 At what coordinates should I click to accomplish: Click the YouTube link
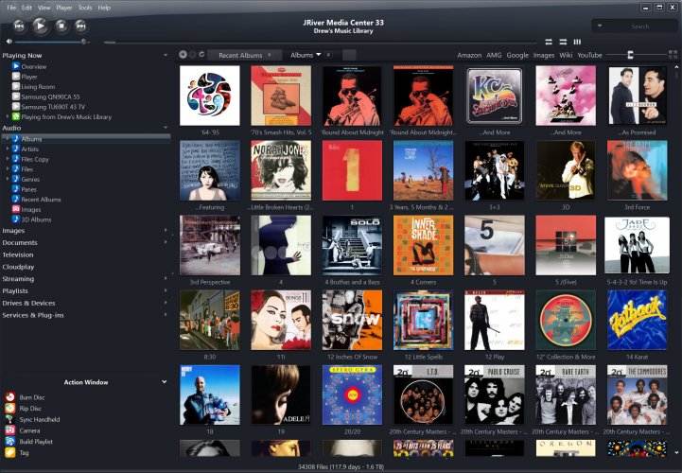coord(589,55)
